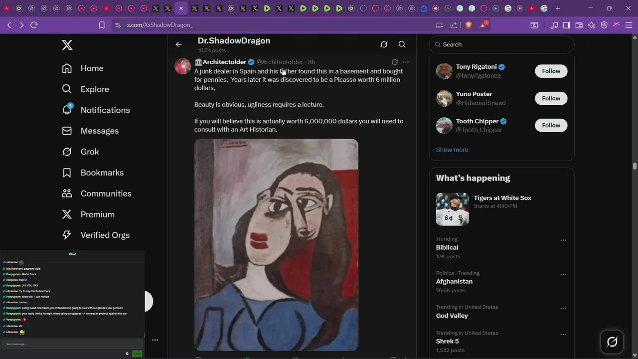This screenshot has height=359, width=638.
Task: Open the @Architectolder handle link
Action: pos(280,62)
